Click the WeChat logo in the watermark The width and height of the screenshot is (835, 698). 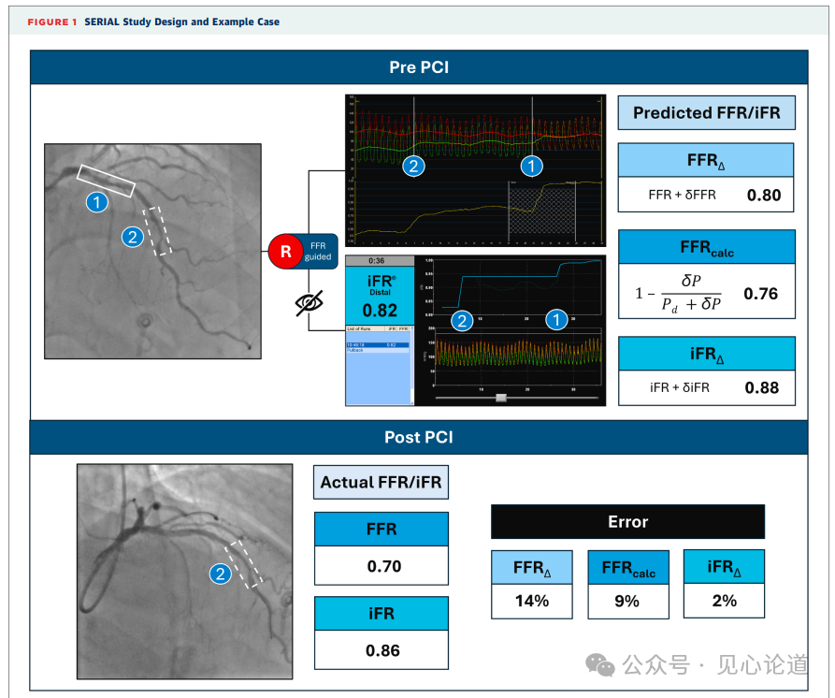pos(600,664)
